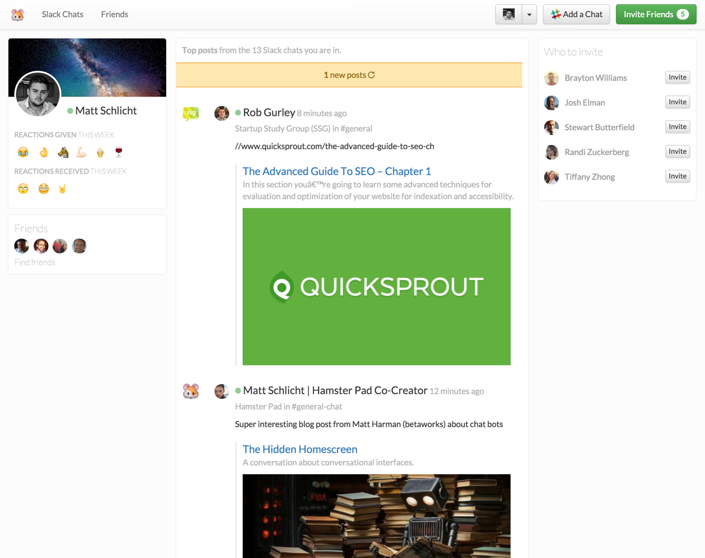Click the Matt Schlicht profile name
Image resolution: width=705 pixels, height=558 pixels.
coord(106,111)
